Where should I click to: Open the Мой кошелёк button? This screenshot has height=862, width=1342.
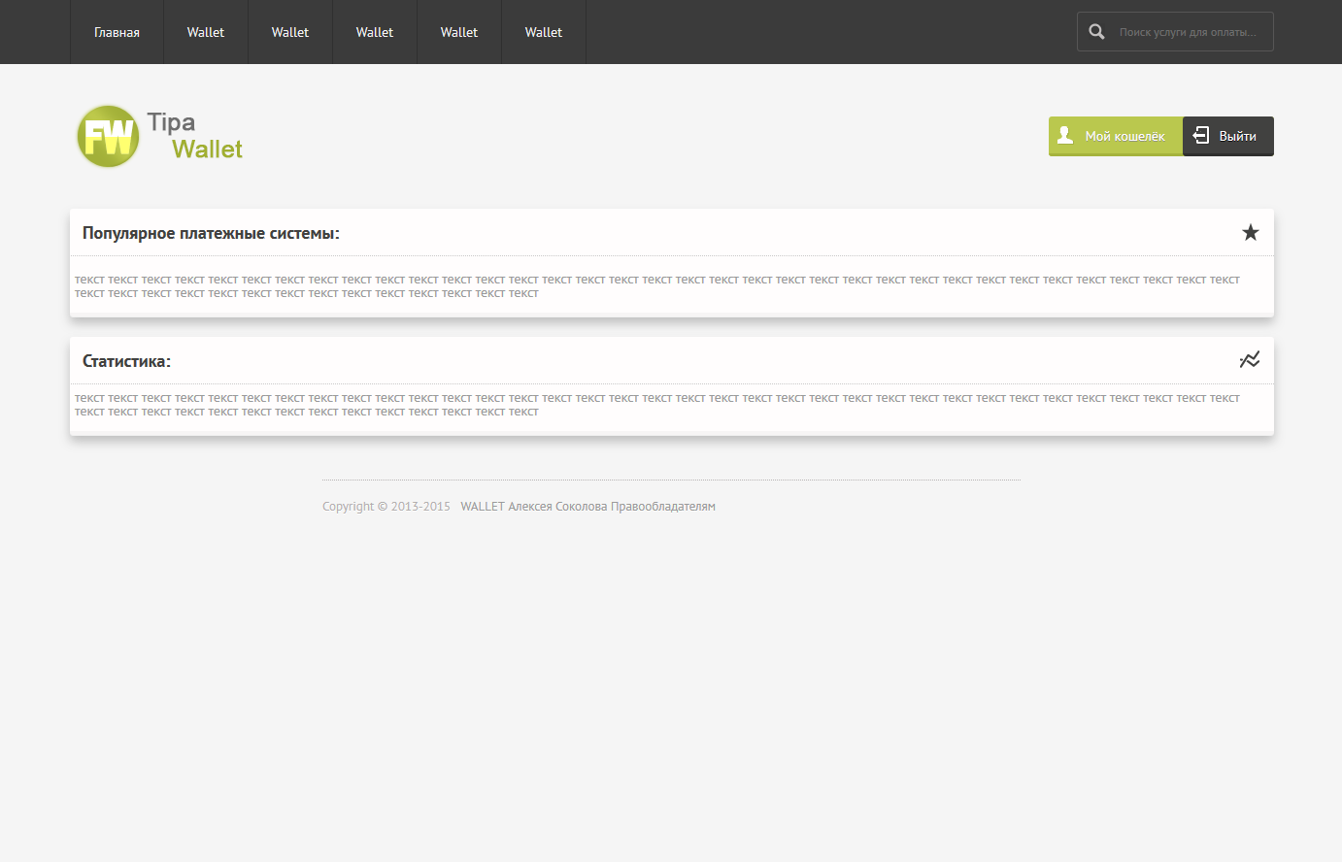coord(1116,136)
